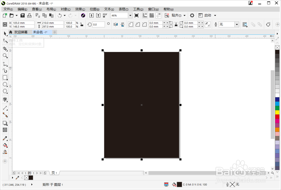Expand the undo history dropdown
The image size is (281, 190).
65,15
